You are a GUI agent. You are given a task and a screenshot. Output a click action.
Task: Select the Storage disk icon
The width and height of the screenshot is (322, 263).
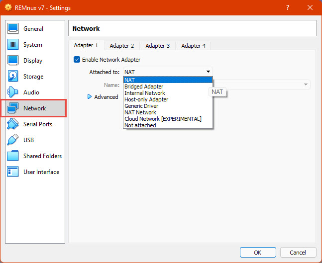[13, 77]
